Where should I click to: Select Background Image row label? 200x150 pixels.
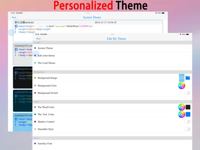[47, 78]
